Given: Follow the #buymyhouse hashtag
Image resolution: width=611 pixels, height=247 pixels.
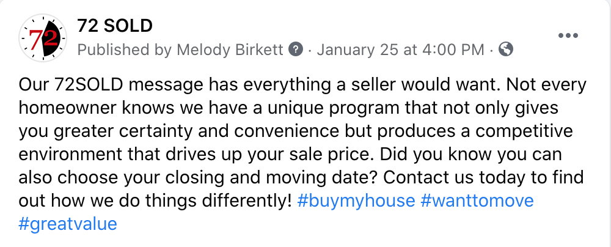Looking at the screenshot, I should tap(356, 201).
